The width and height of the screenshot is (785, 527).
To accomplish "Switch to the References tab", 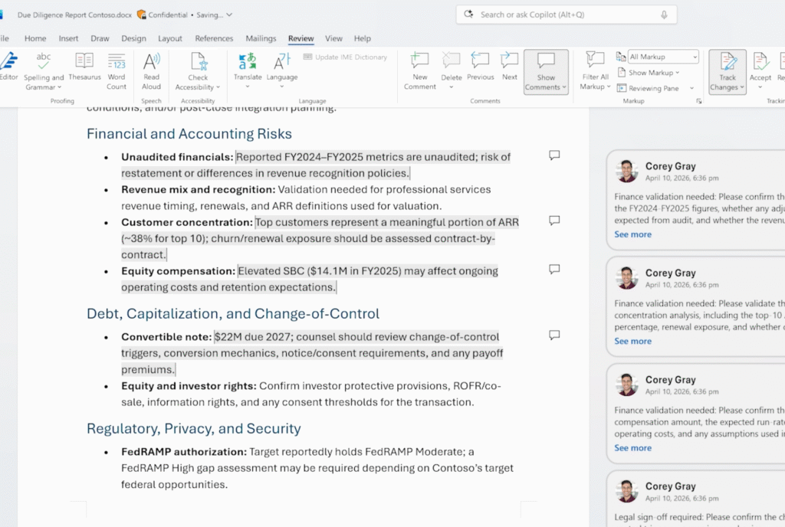I will click(x=214, y=38).
